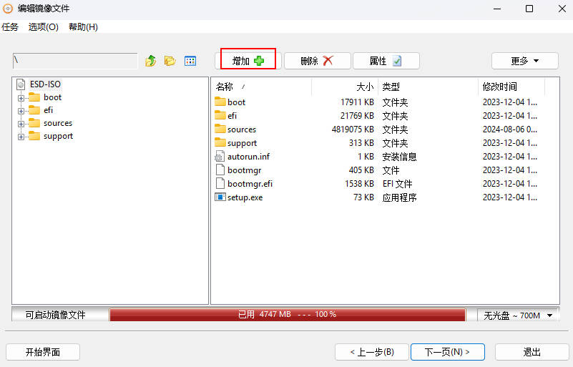The height and width of the screenshot is (367, 573).
Task: Select the ESD-ISO root node
Action: click(45, 84)
